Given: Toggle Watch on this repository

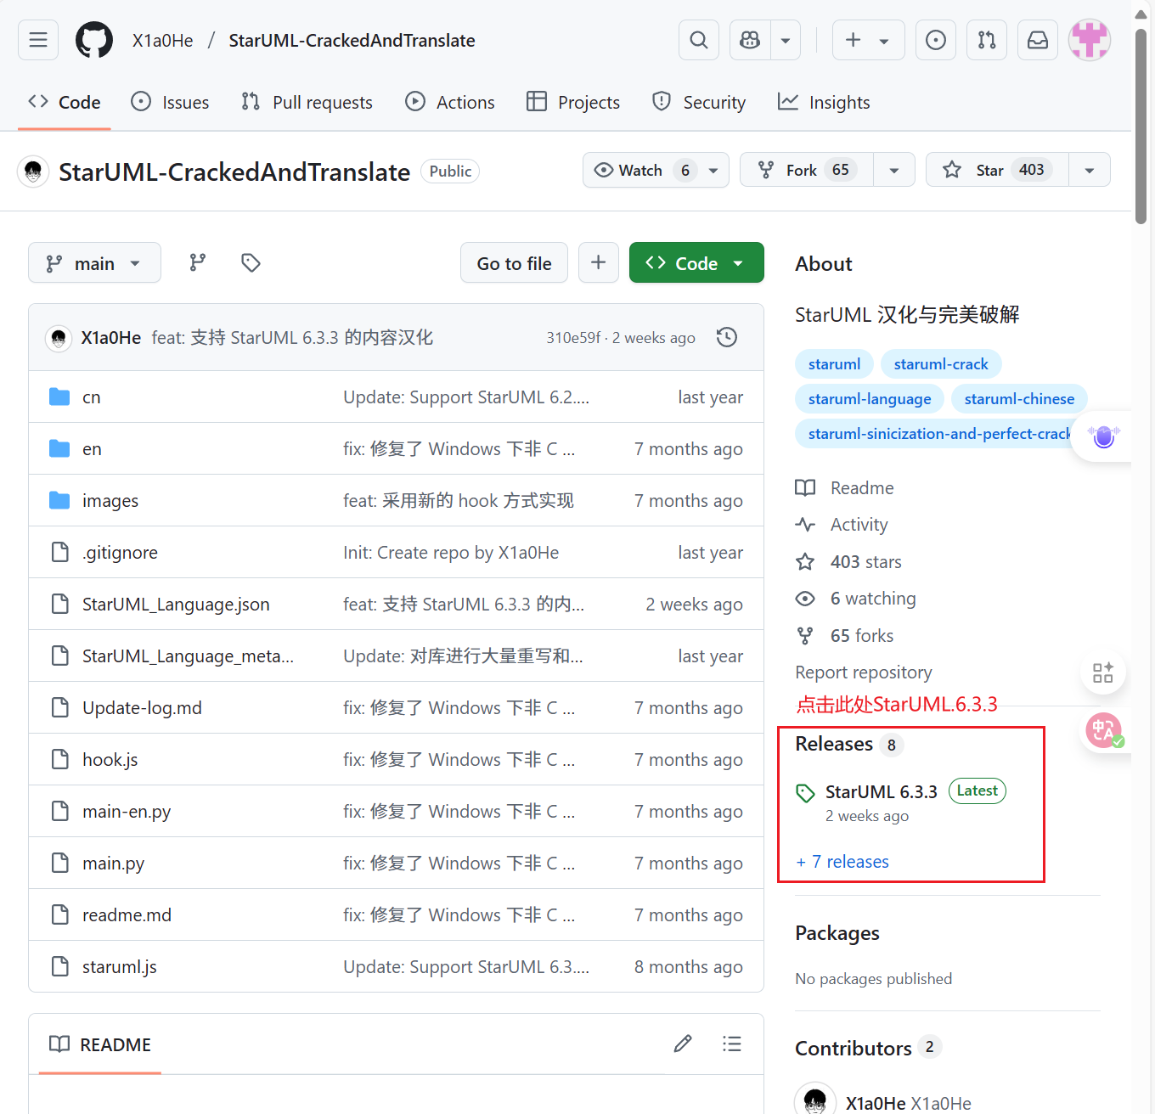Looking at the screenshot, I should click(642, 170).
